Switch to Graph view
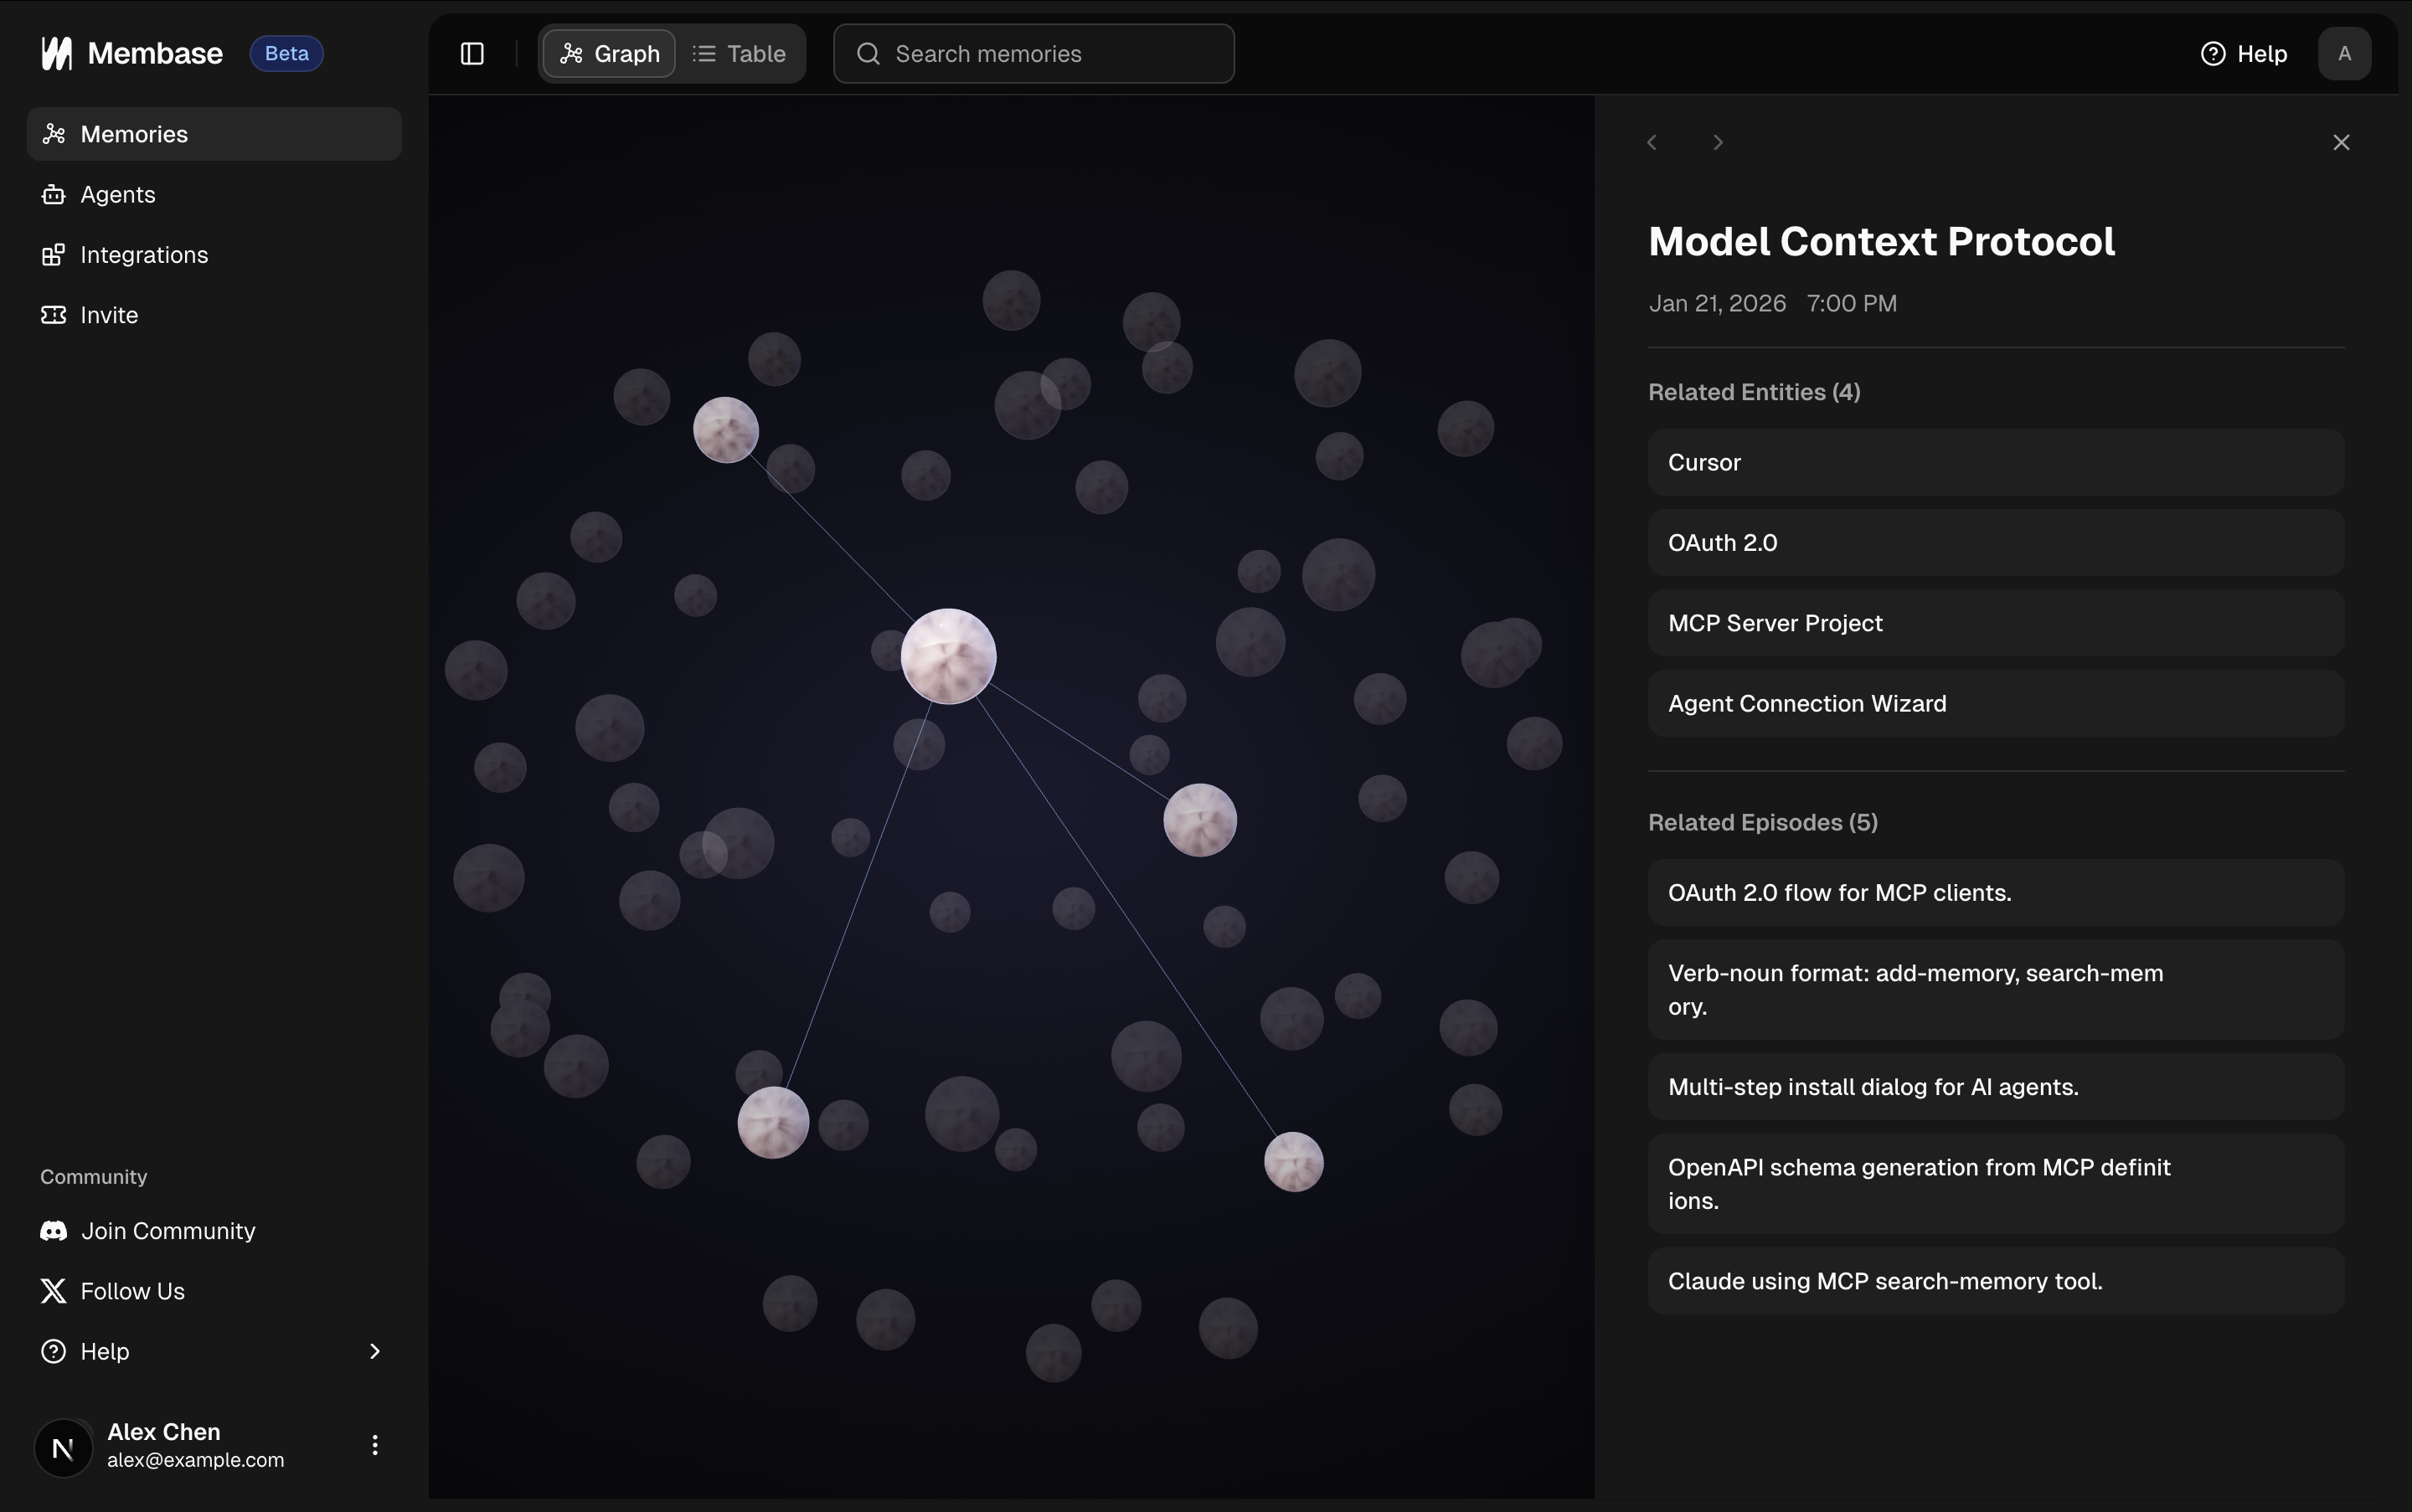The height and width of the screenshot is (1512, 2412). coord(608,53)
